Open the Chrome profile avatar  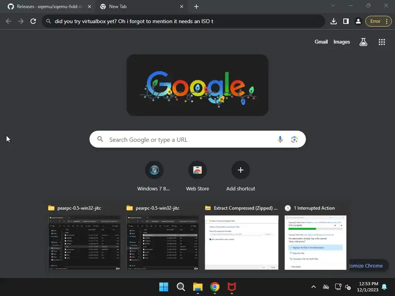[x=358, y=22]
